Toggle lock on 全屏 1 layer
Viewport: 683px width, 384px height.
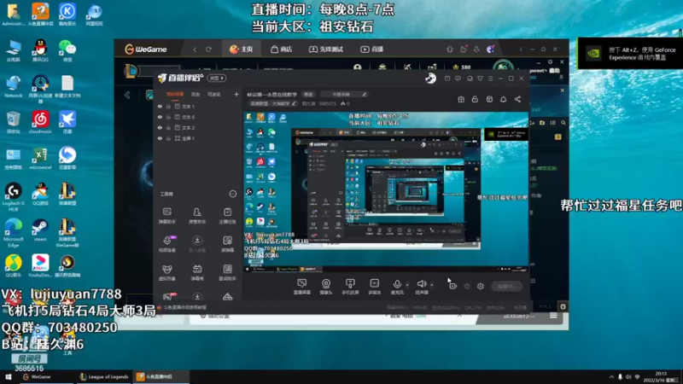(x=168, y=138)
